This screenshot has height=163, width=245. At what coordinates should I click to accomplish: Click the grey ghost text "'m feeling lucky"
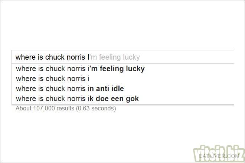(114, 57)
